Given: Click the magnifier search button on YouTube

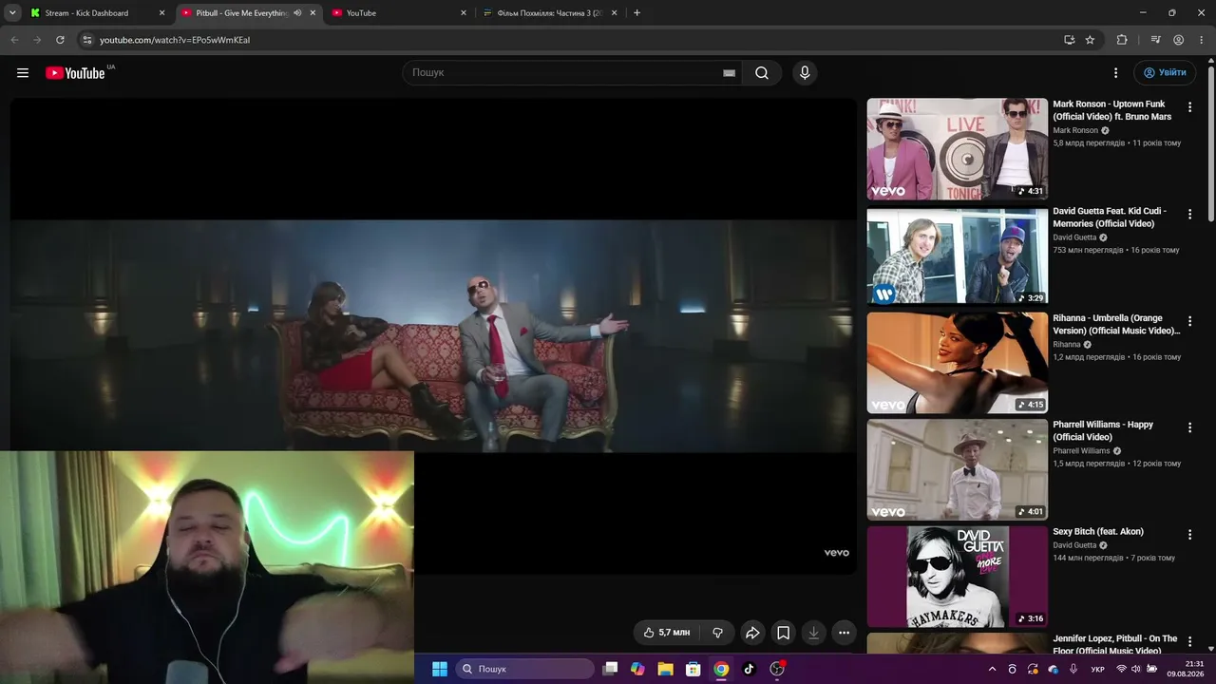Looking at the screenshot, I should click(762, 73).
